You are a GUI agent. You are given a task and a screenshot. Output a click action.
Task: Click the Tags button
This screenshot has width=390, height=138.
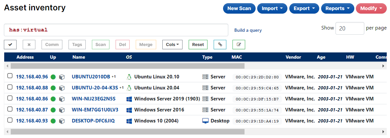point(77,45)
